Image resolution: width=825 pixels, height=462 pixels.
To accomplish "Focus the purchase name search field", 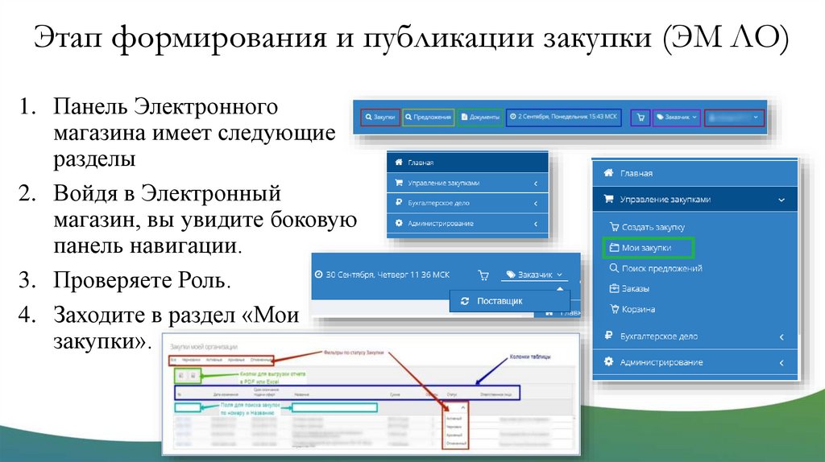I will point(334,407).
